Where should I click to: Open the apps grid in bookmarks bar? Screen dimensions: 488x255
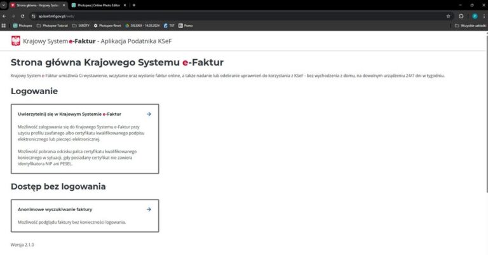[x=4, y=25]
